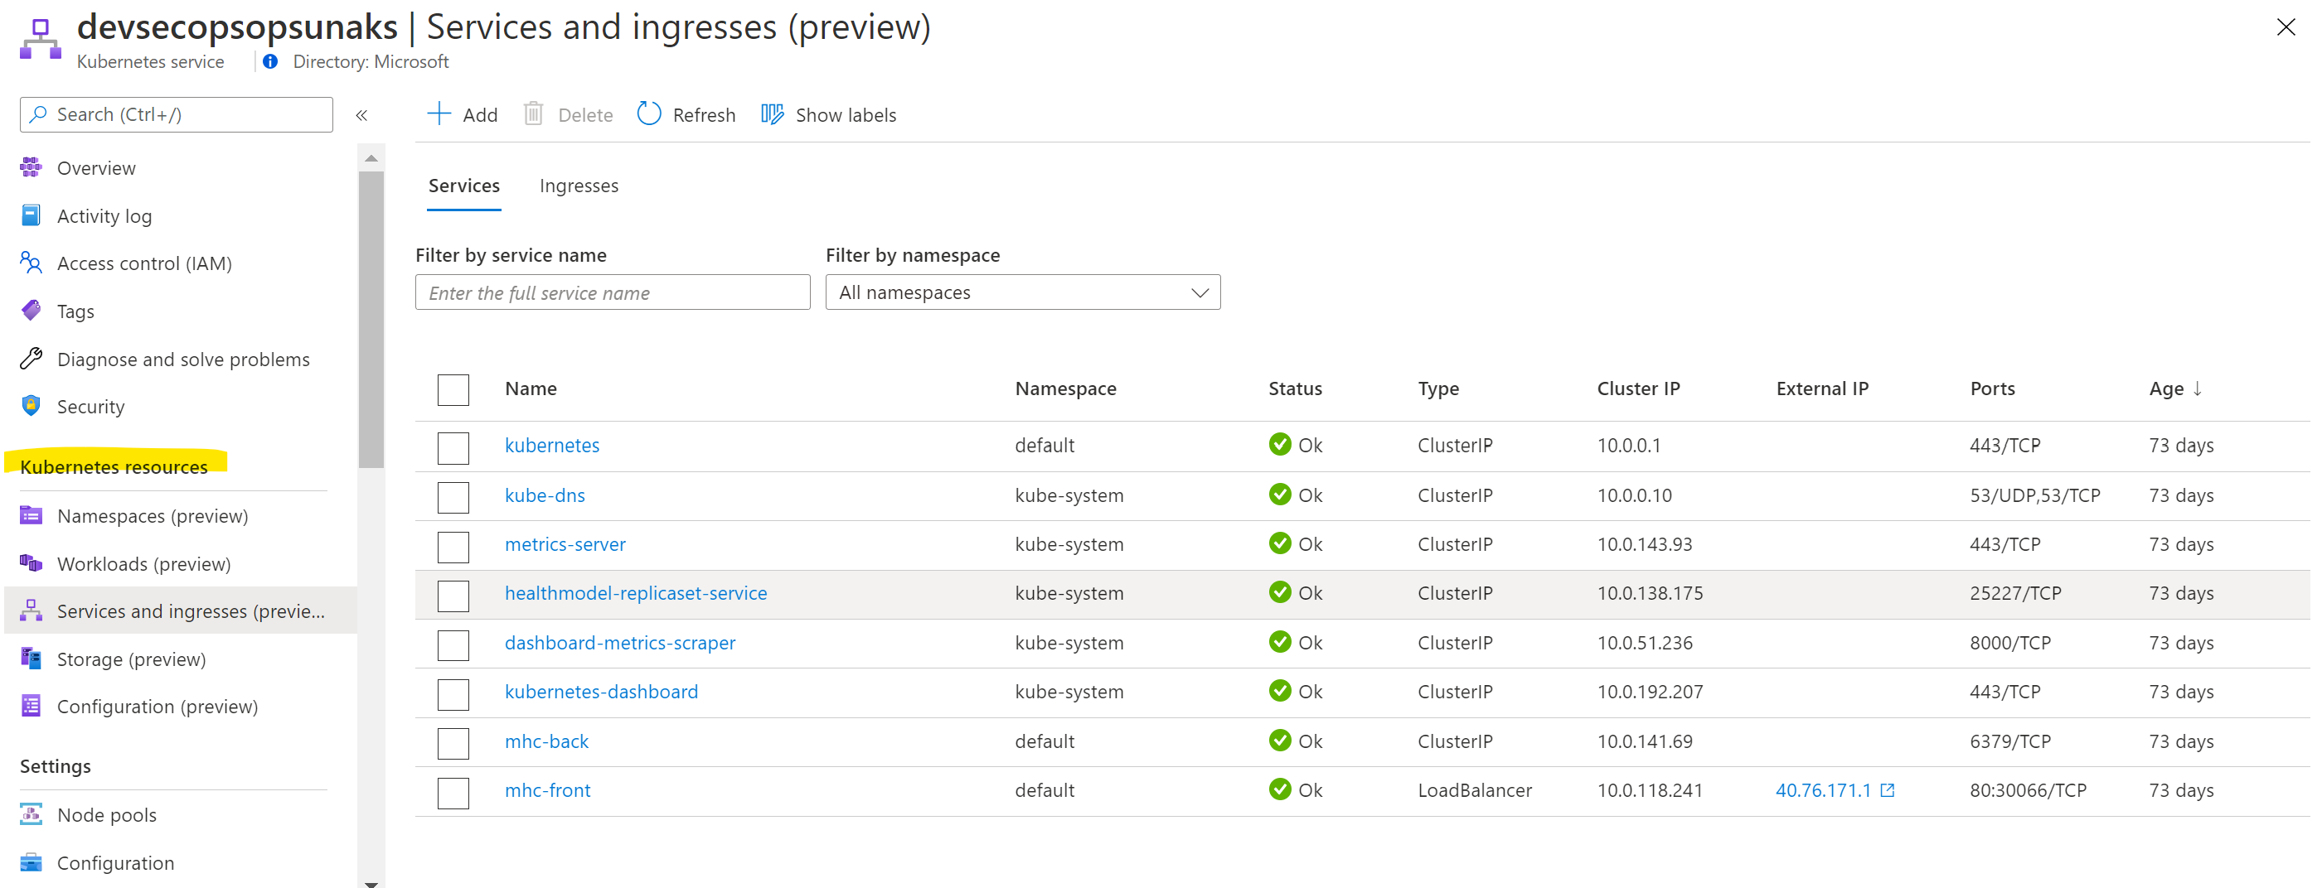Click the Add plus icon
This screenshot has width=2322, height=888.
pyautogui.click(x=438, y=113)
